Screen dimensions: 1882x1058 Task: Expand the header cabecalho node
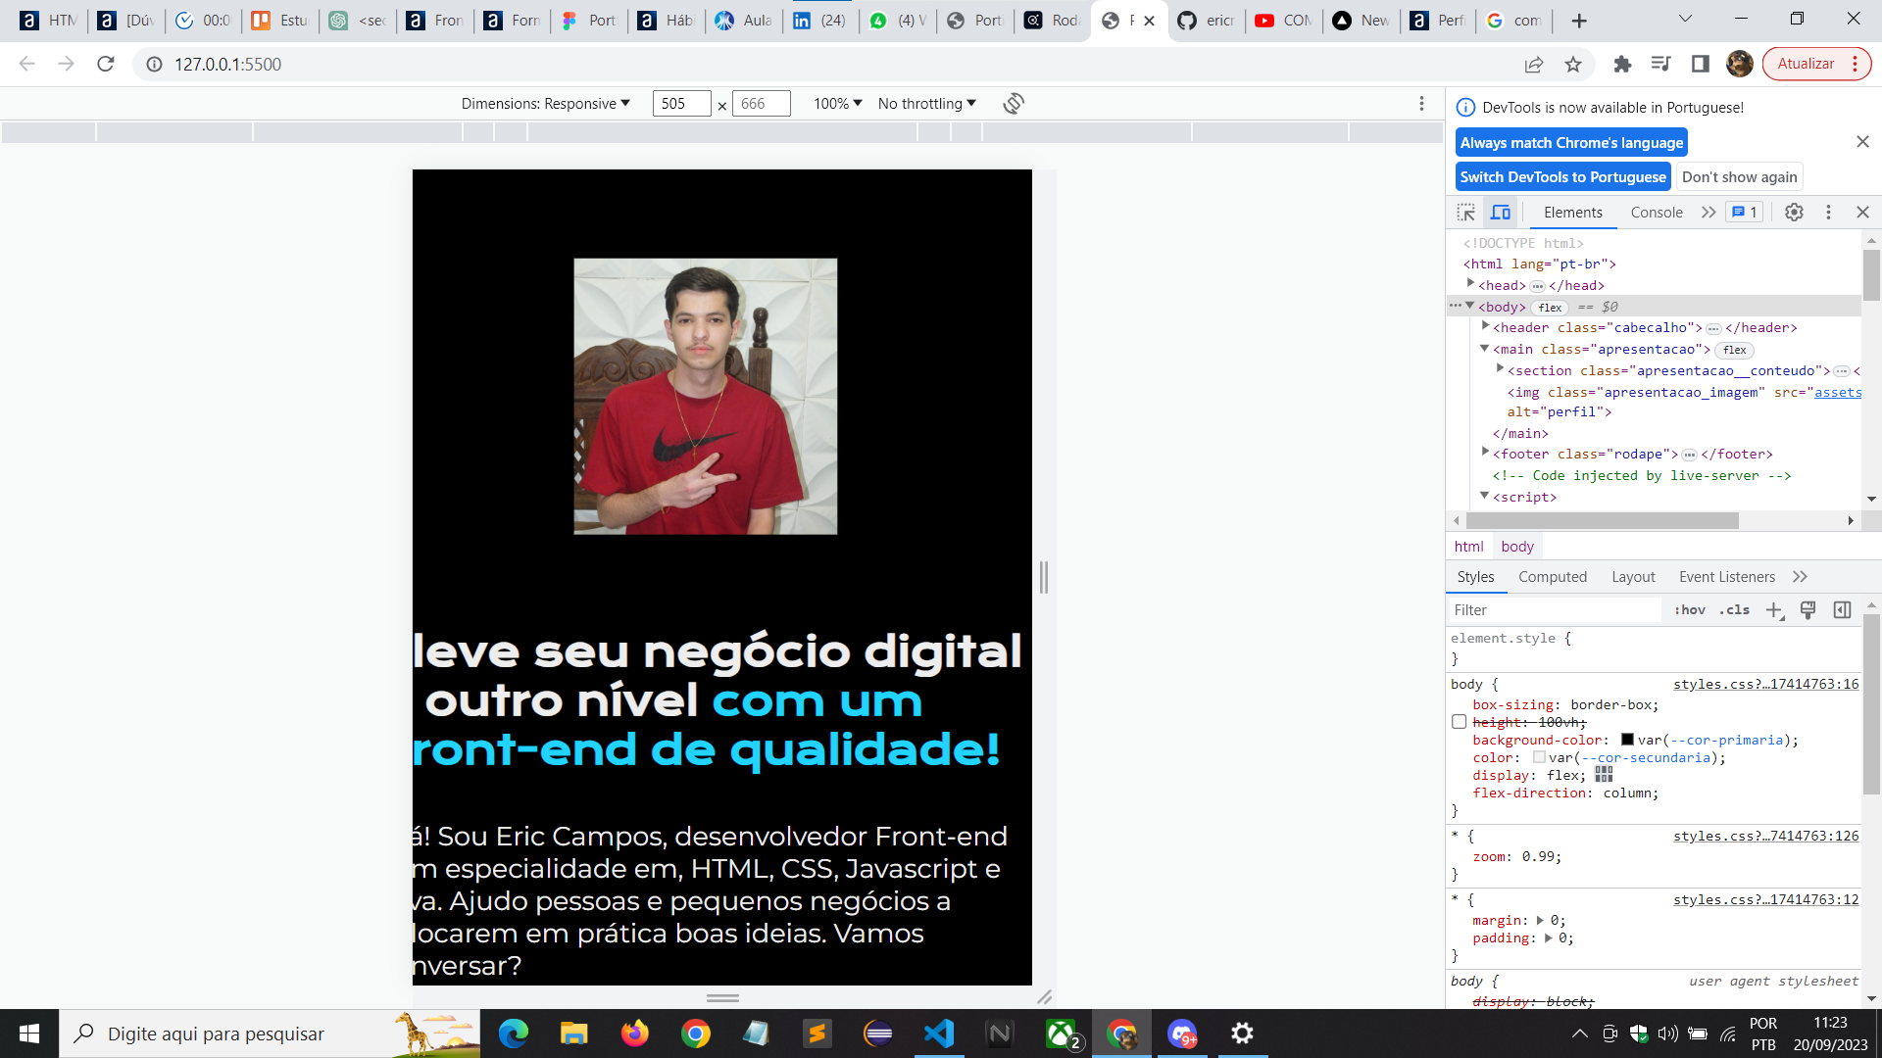pyautogui.click(x=1485, y=326)
